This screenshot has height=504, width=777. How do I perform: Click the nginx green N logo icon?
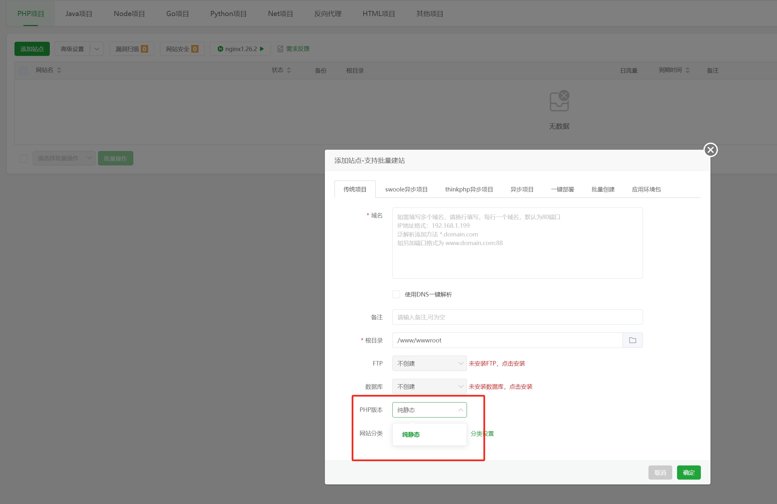[x=220, y=49]
